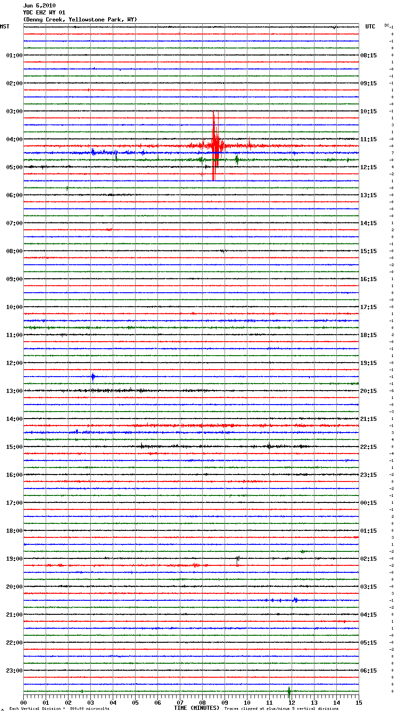Click the 00 minute tick label
The width and height of the screenshot is (396, 715).
pyautogui.click(x=24, y=702)
